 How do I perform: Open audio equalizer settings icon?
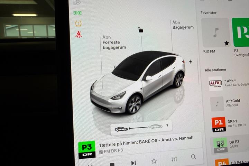click(174, 159)
